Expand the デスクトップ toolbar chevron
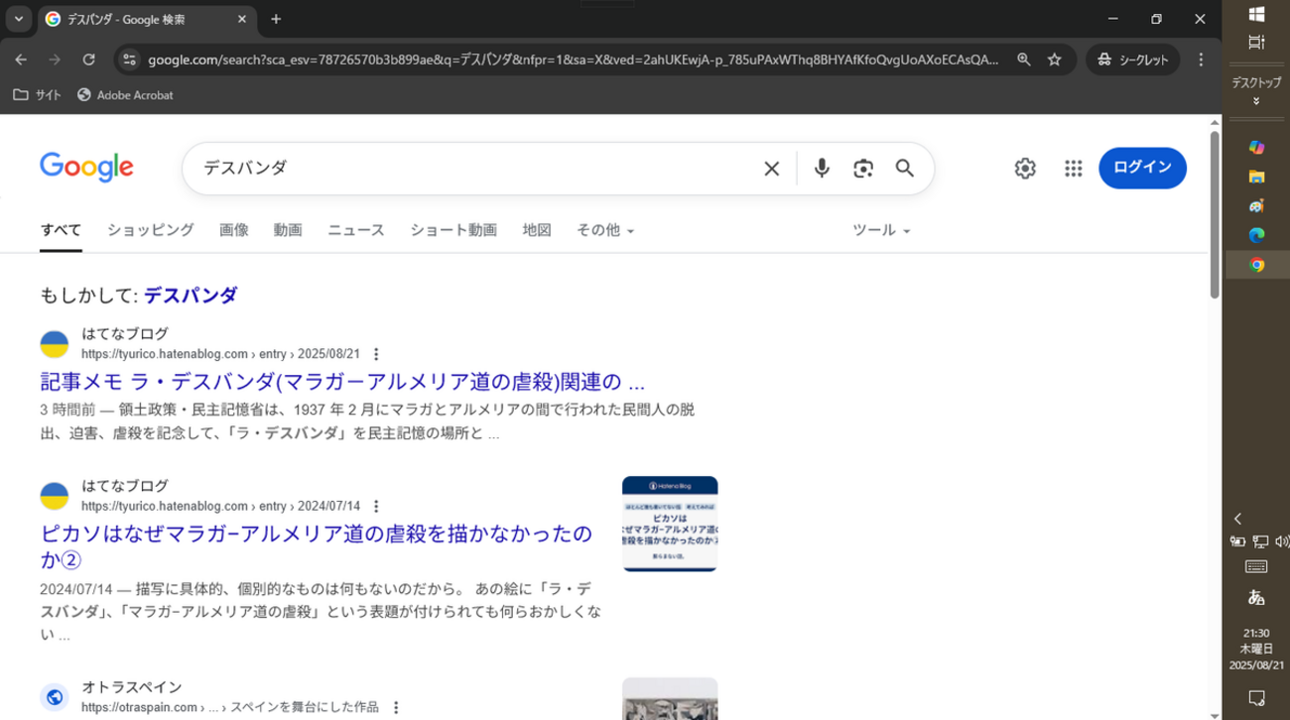This screenshot has height=720, width=1290. point(1256,101)
